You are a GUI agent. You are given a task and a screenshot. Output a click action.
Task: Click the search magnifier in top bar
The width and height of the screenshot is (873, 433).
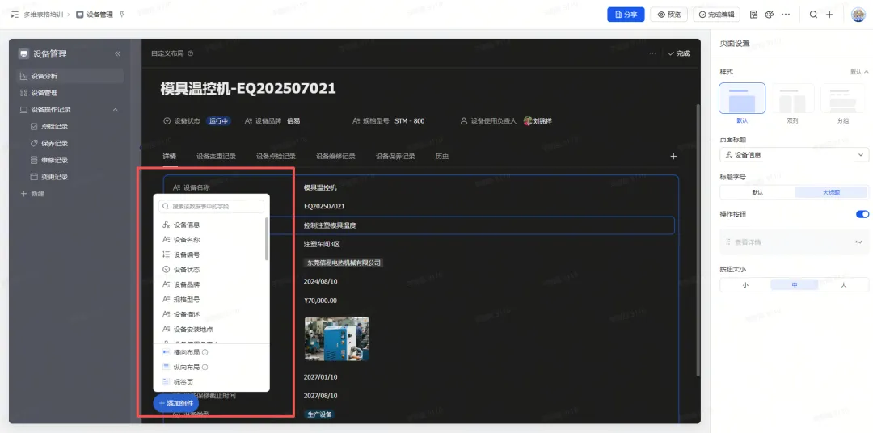[813, 15]
